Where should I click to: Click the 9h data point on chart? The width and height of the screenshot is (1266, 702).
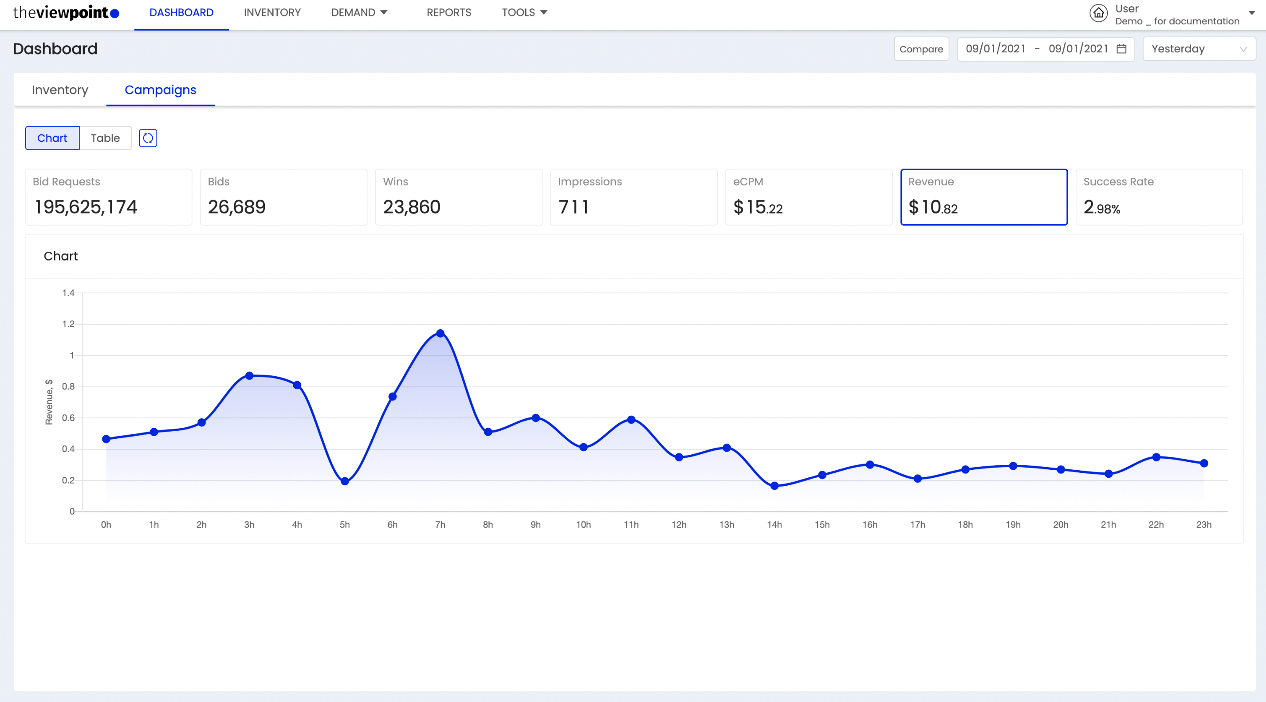[536, 418]
